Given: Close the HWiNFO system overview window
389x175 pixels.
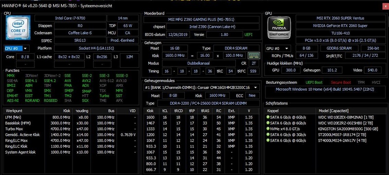Looking at the screenshot, I should click(x=386, y=6).
